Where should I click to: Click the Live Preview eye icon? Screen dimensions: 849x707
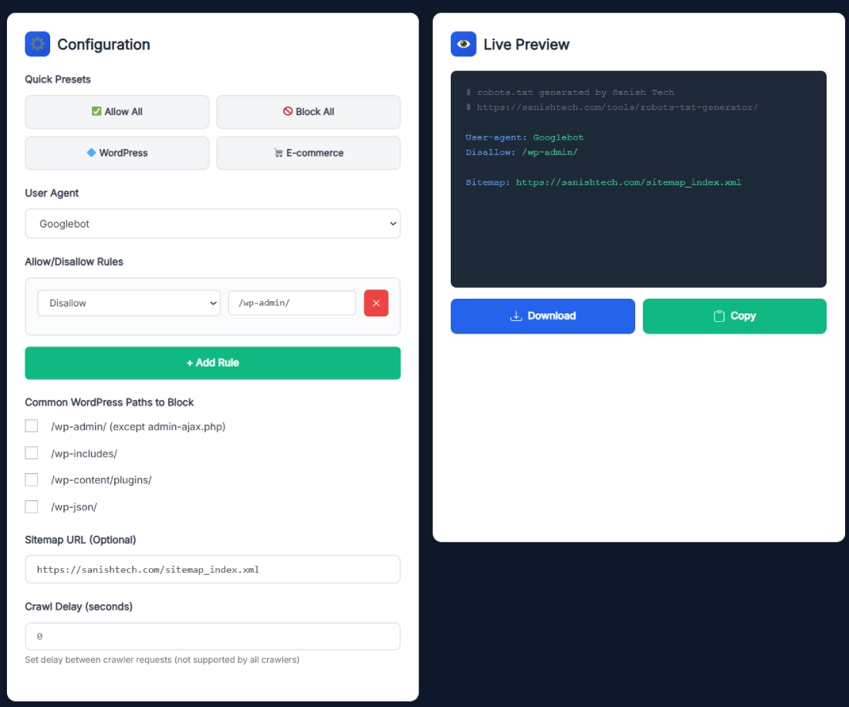(x=463, y=44)
